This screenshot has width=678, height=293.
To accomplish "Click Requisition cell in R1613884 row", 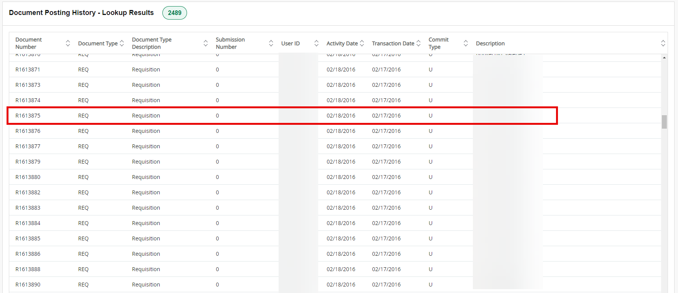I will (x=146, y=223).
